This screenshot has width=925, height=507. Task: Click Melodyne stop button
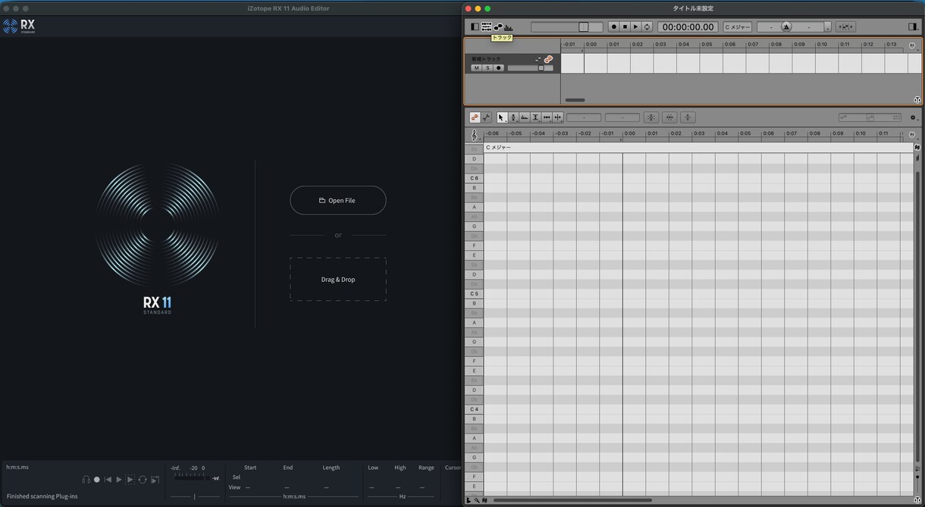coord(625,27)
